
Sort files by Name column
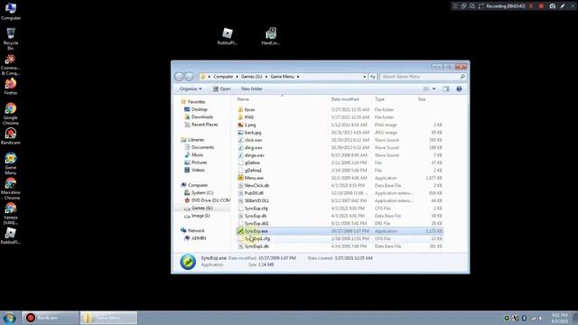pyautogui.click(x=243, y=99)
